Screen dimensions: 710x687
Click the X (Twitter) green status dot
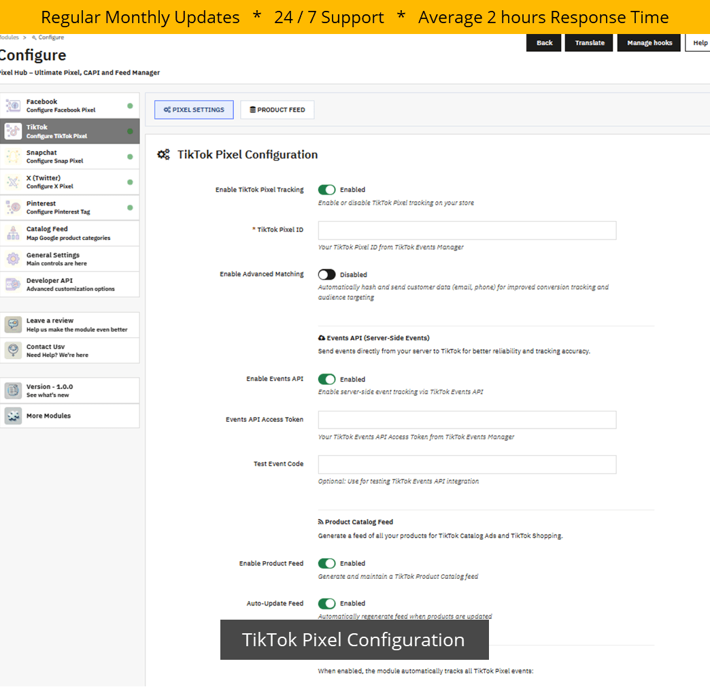tap(130, 182)
